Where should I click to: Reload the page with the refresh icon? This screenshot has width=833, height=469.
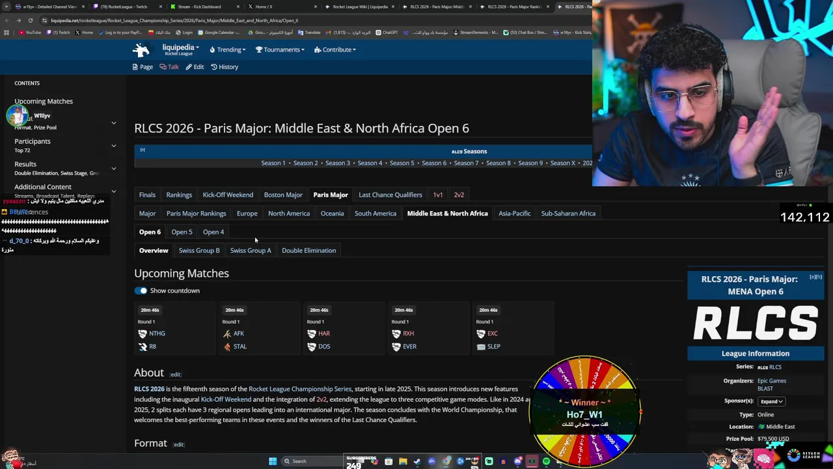click(30, 20)
